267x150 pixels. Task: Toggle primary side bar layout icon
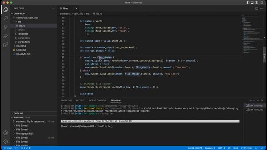(x=248, y=2)
